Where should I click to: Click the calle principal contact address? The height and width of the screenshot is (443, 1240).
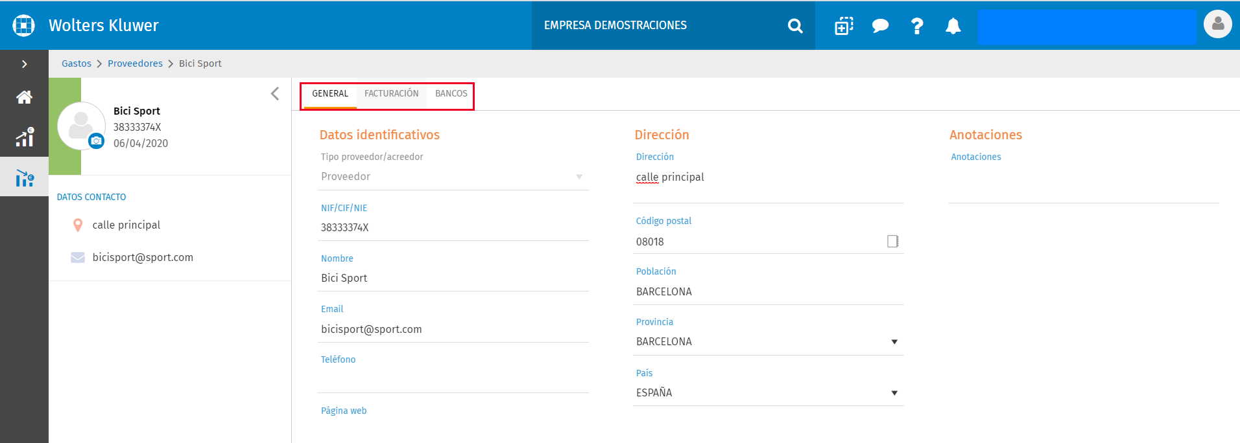[x=126, y=225]
